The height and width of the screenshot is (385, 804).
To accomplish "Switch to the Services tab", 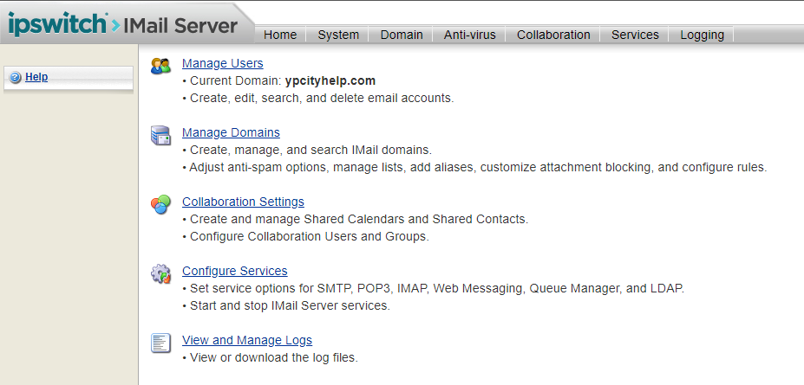I will coord(635,35).
